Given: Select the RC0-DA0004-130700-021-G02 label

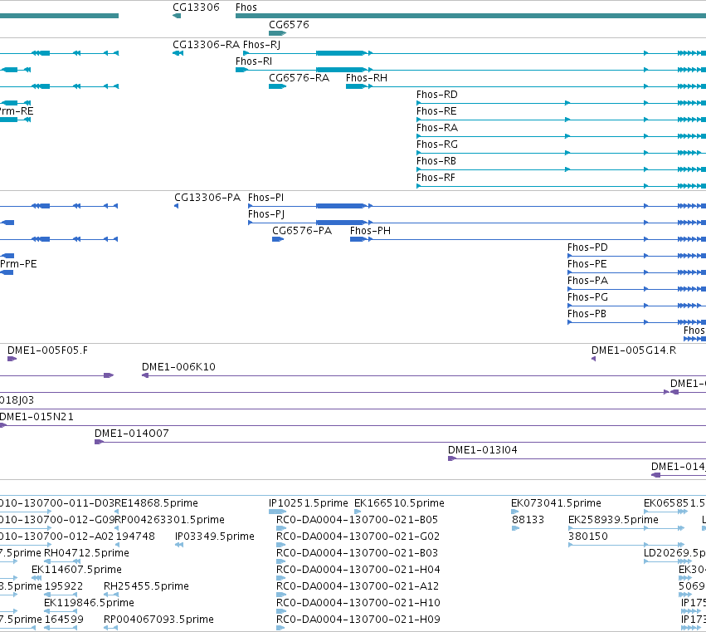Looking at the screenshot, I should (358, 536).
